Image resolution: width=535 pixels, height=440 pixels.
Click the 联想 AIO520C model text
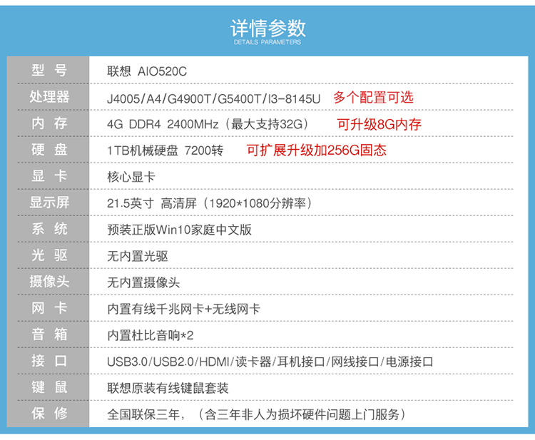click(x=147, y=71)
